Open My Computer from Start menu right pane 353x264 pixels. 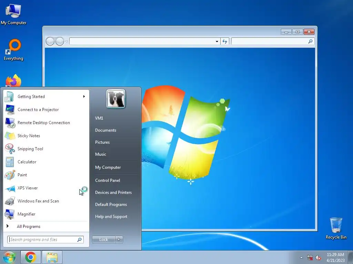coord(108,167)
